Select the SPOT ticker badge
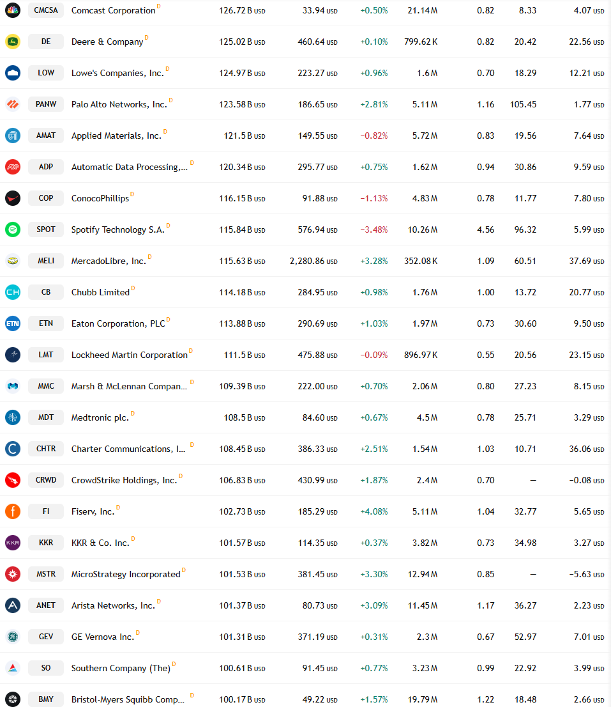 [46, 229]
